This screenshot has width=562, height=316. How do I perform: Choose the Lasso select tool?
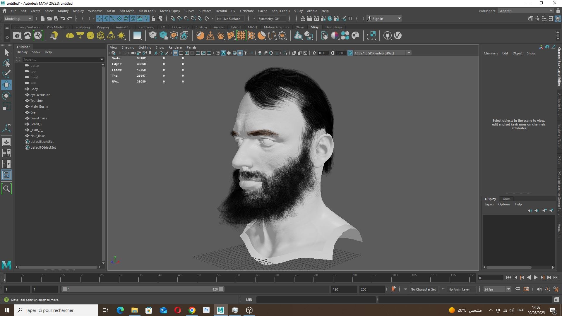6,63
